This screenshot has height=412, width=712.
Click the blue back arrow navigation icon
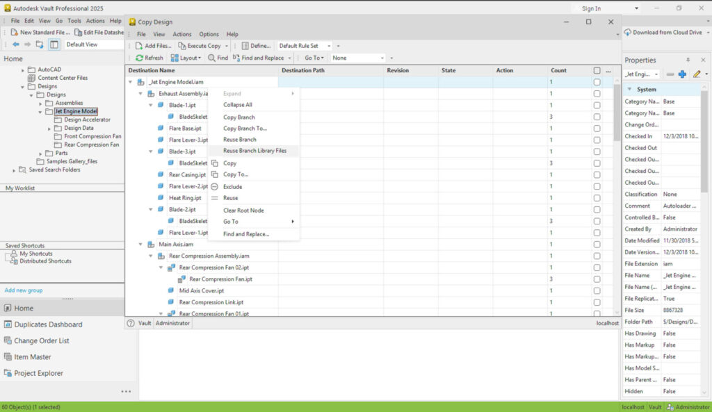[x=16, y=44]
